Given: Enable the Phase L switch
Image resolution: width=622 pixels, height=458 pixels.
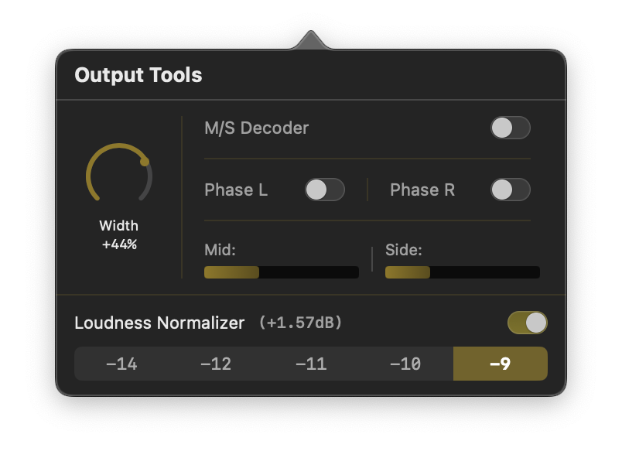Looking at the screenshot, I should point(324,190).
